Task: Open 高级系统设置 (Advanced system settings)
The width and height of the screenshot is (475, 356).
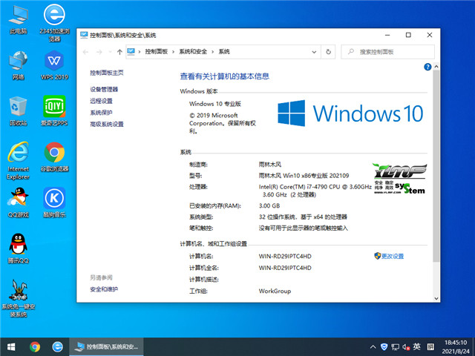Action: pyautogui.click(x=107, y=124)
